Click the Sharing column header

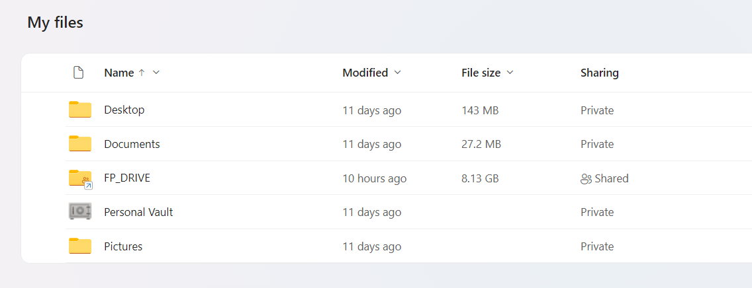(x=599, y=73)
